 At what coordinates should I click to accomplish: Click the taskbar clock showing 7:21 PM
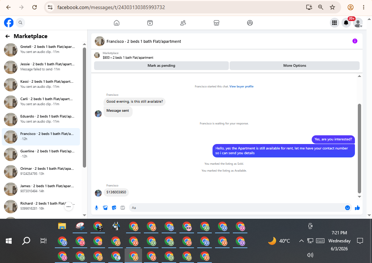click(339, 241)
